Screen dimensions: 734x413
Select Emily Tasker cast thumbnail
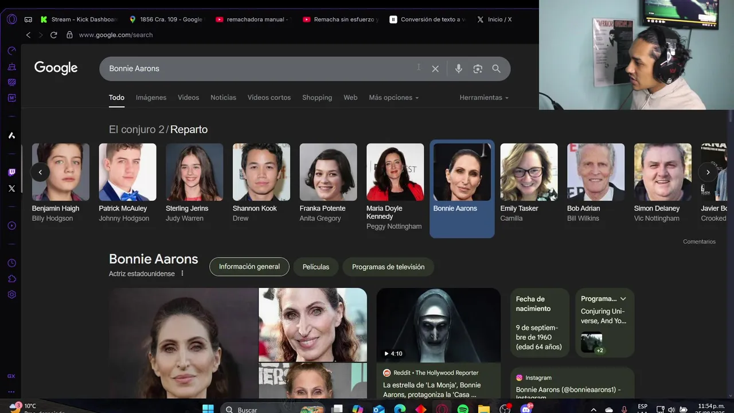tap(529, 172)
